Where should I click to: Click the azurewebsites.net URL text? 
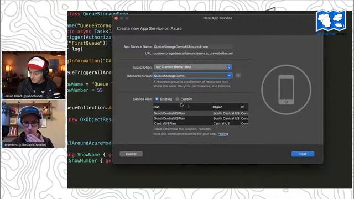click(x=194, y=54)
